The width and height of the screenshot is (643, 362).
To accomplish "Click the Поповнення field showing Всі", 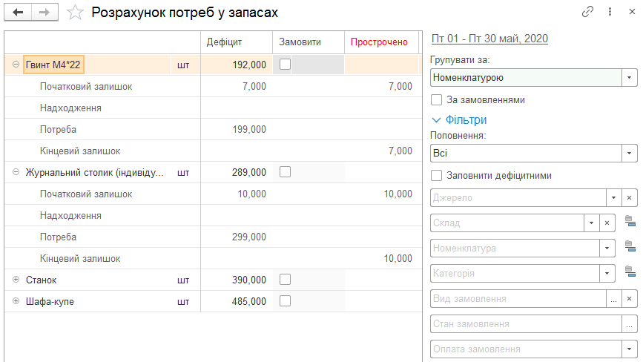I will click(x=526, y=154).
